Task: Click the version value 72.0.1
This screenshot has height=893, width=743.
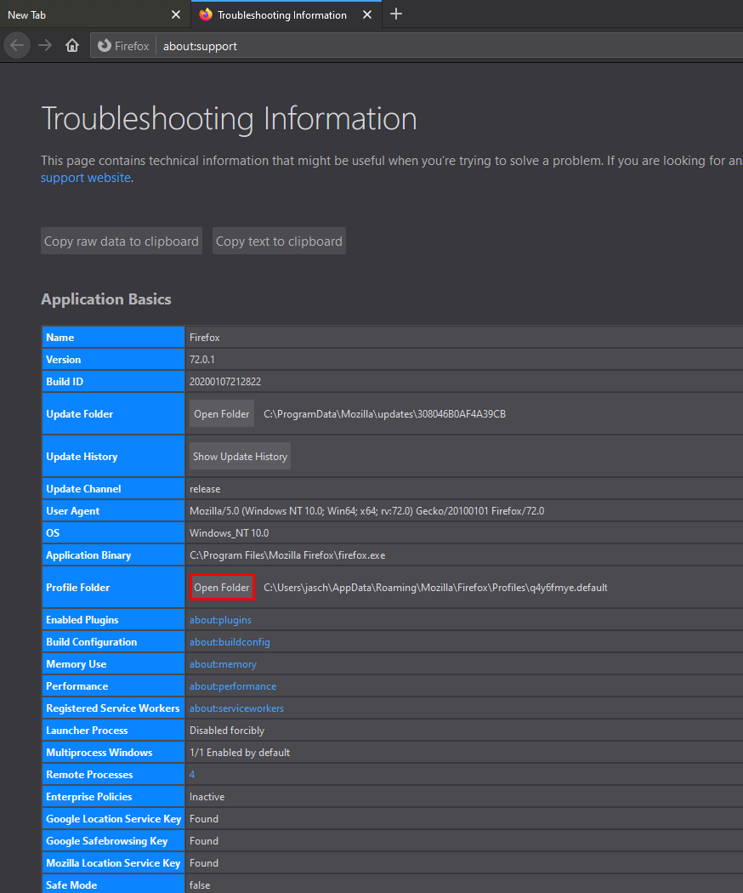Action: pyautogui.click(x=202, y=360)
